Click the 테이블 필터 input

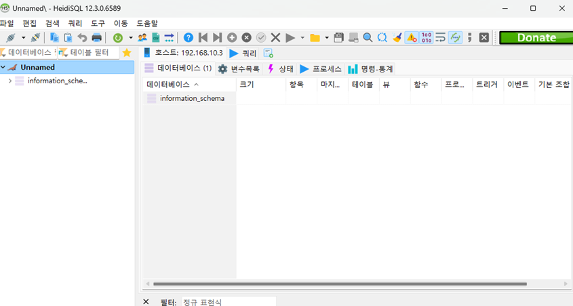click(88, 53)
